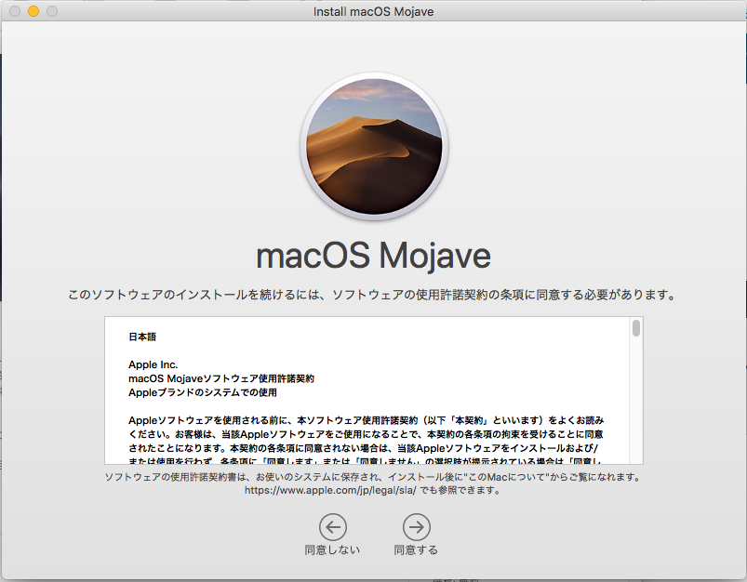
Task: Click the 同意する label
Action: [416, 550]
